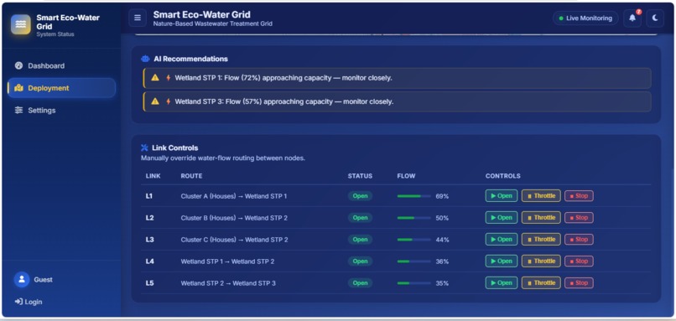The image size is (676, 321).
Task: Open link L2
Action: (x=502, y=218)
